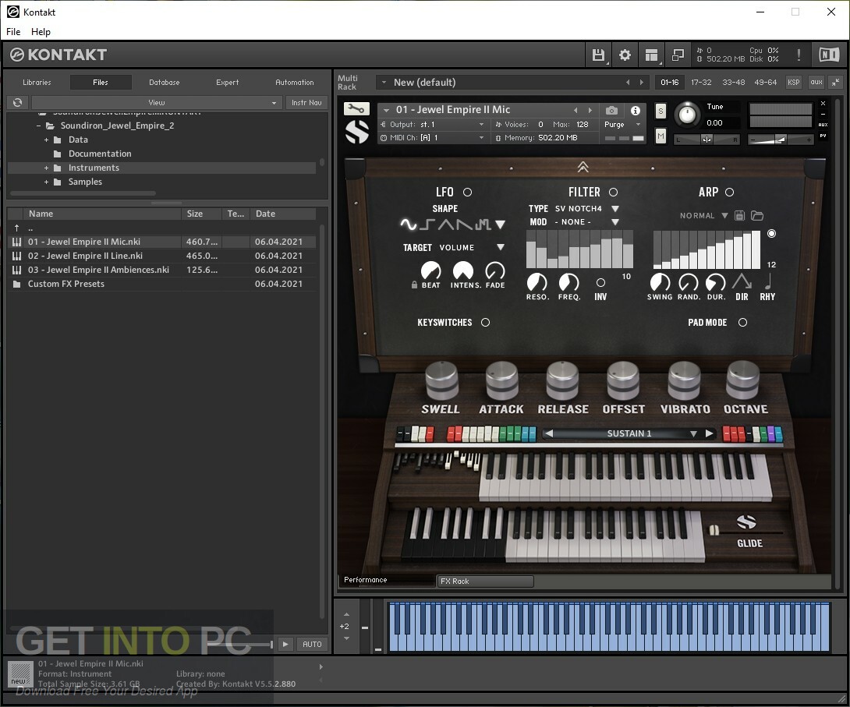
Task: Click the save floppy disk icon in Kontakt header
Action: coord(598,55)
